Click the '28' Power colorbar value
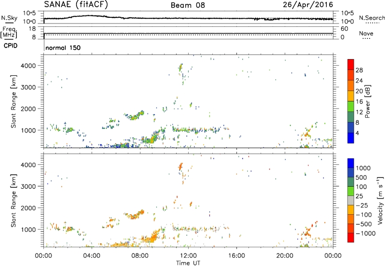 click(359, 70)
